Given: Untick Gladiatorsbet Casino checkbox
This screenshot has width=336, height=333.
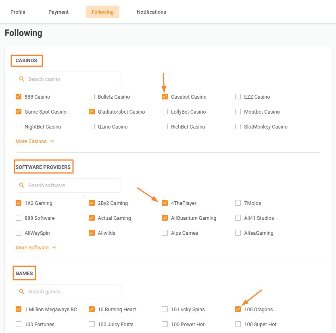Looking at the screenshot, I should pyautogui.click(x=92, y=112).
